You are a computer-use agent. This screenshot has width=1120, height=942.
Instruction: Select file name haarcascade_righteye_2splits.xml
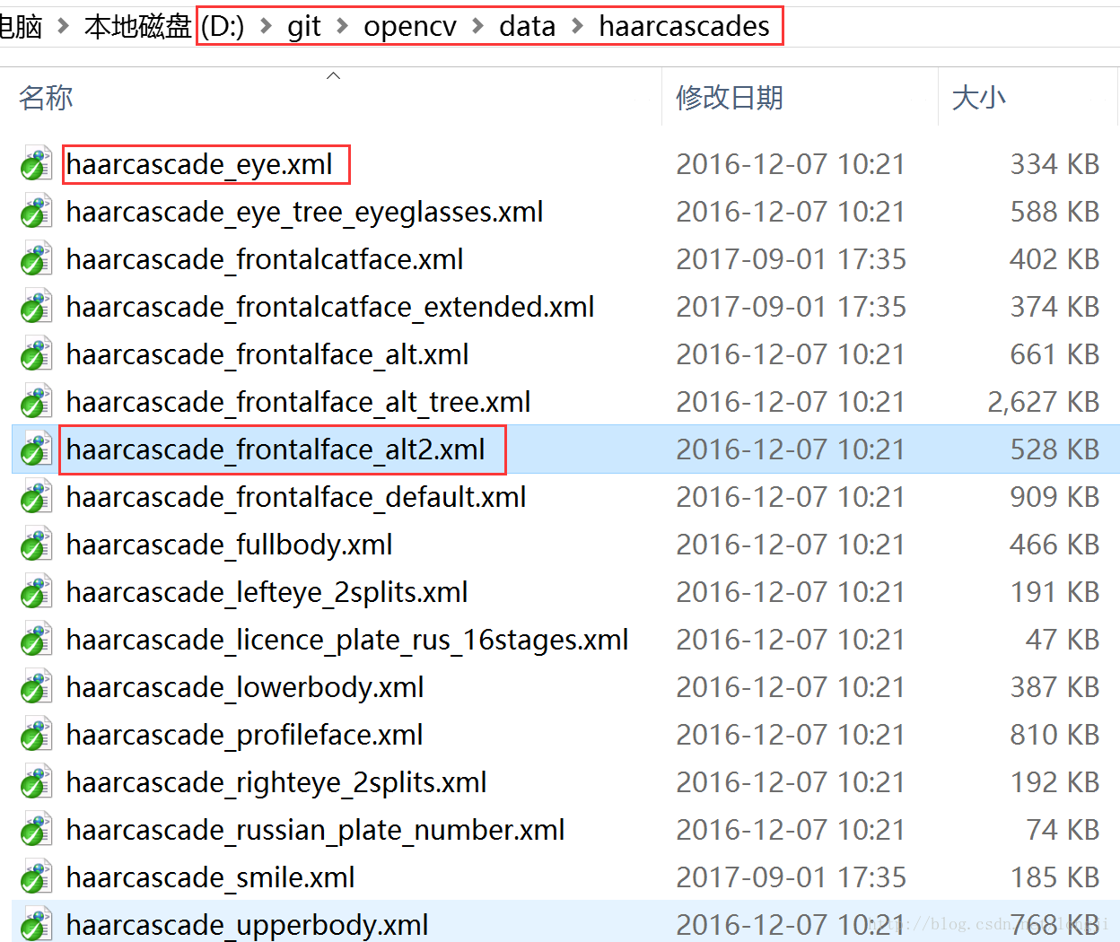(x=276, y=782)
